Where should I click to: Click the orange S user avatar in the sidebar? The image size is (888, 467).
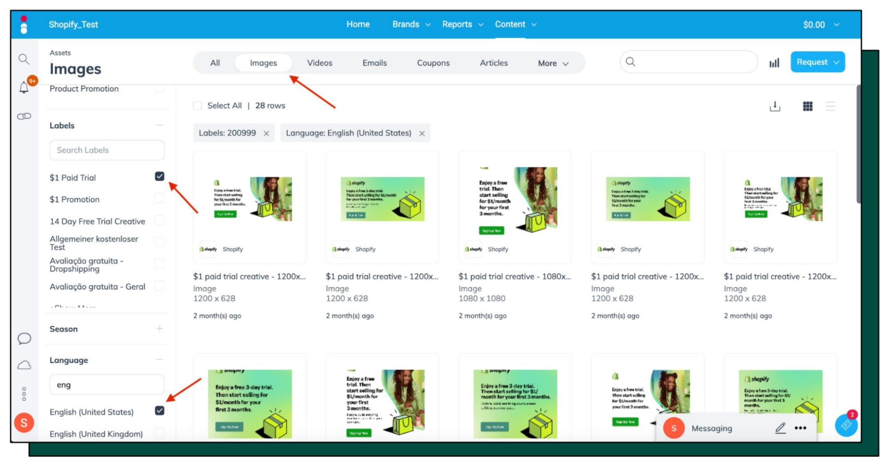(24, 423)
